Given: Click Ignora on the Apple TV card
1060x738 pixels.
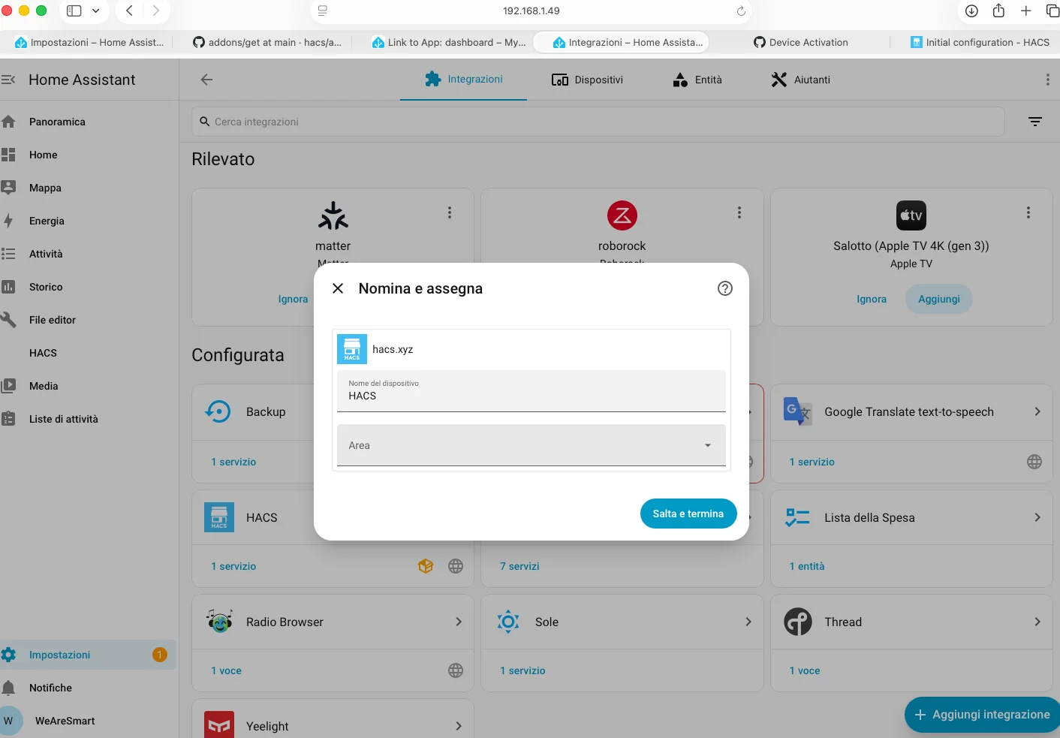Looking at the screenshot, I should pos(871,299).
